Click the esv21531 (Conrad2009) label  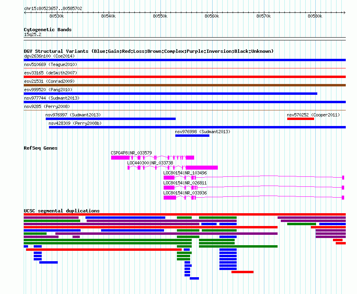tap(49, 81)
